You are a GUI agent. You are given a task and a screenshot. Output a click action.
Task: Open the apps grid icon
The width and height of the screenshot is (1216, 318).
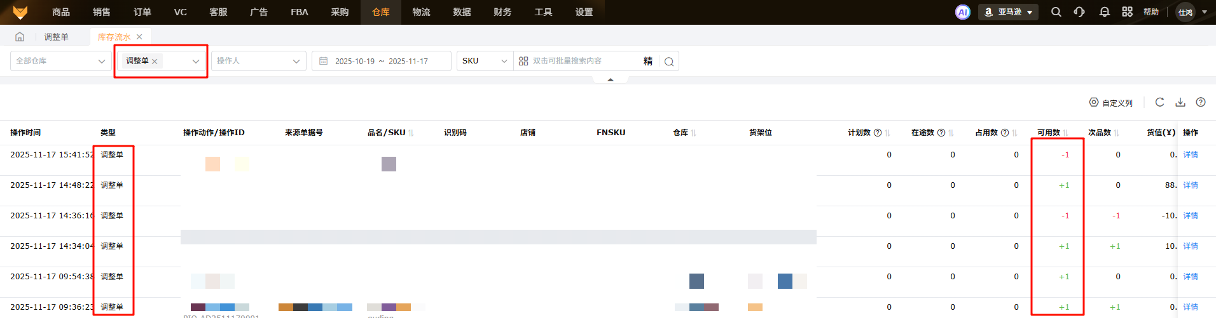point(1127,12)
